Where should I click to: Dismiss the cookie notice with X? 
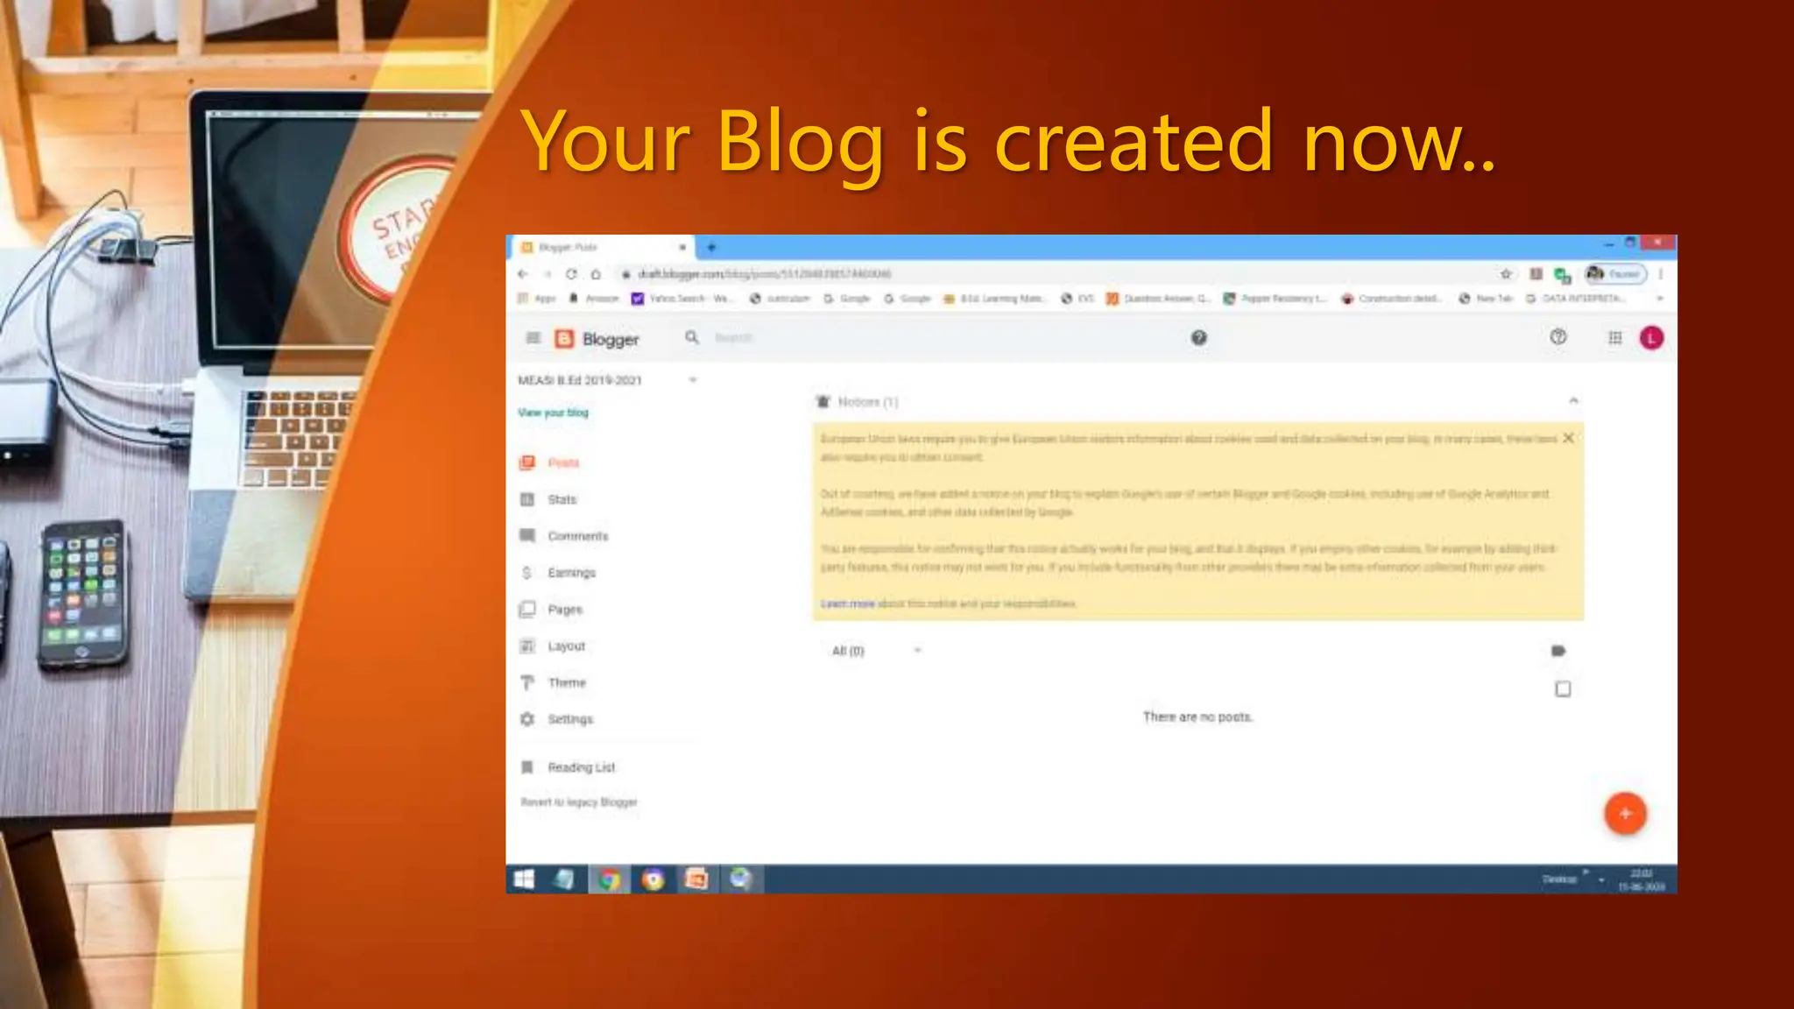(1568, 438)
